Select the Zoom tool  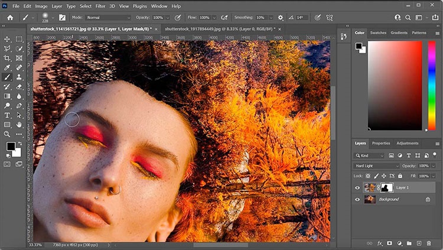pyautogui.click(x=7, y=134)
